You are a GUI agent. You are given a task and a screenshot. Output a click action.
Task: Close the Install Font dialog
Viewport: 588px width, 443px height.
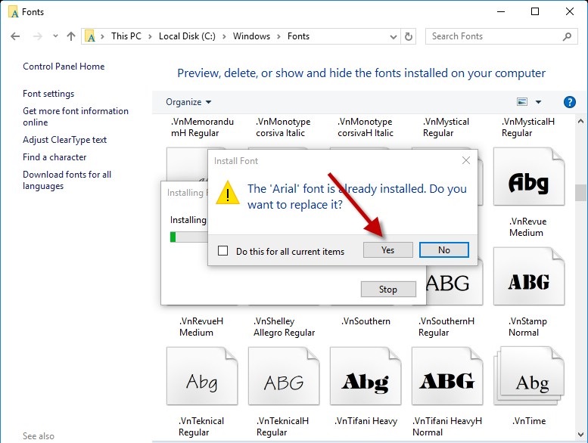pyautogui.click(x=465, y=161)
